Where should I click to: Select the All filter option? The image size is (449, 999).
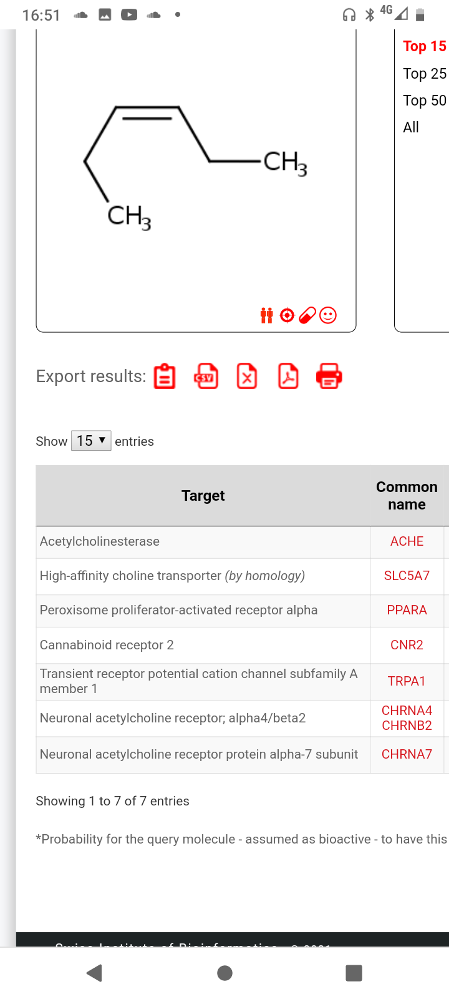(x=411, y=127)
